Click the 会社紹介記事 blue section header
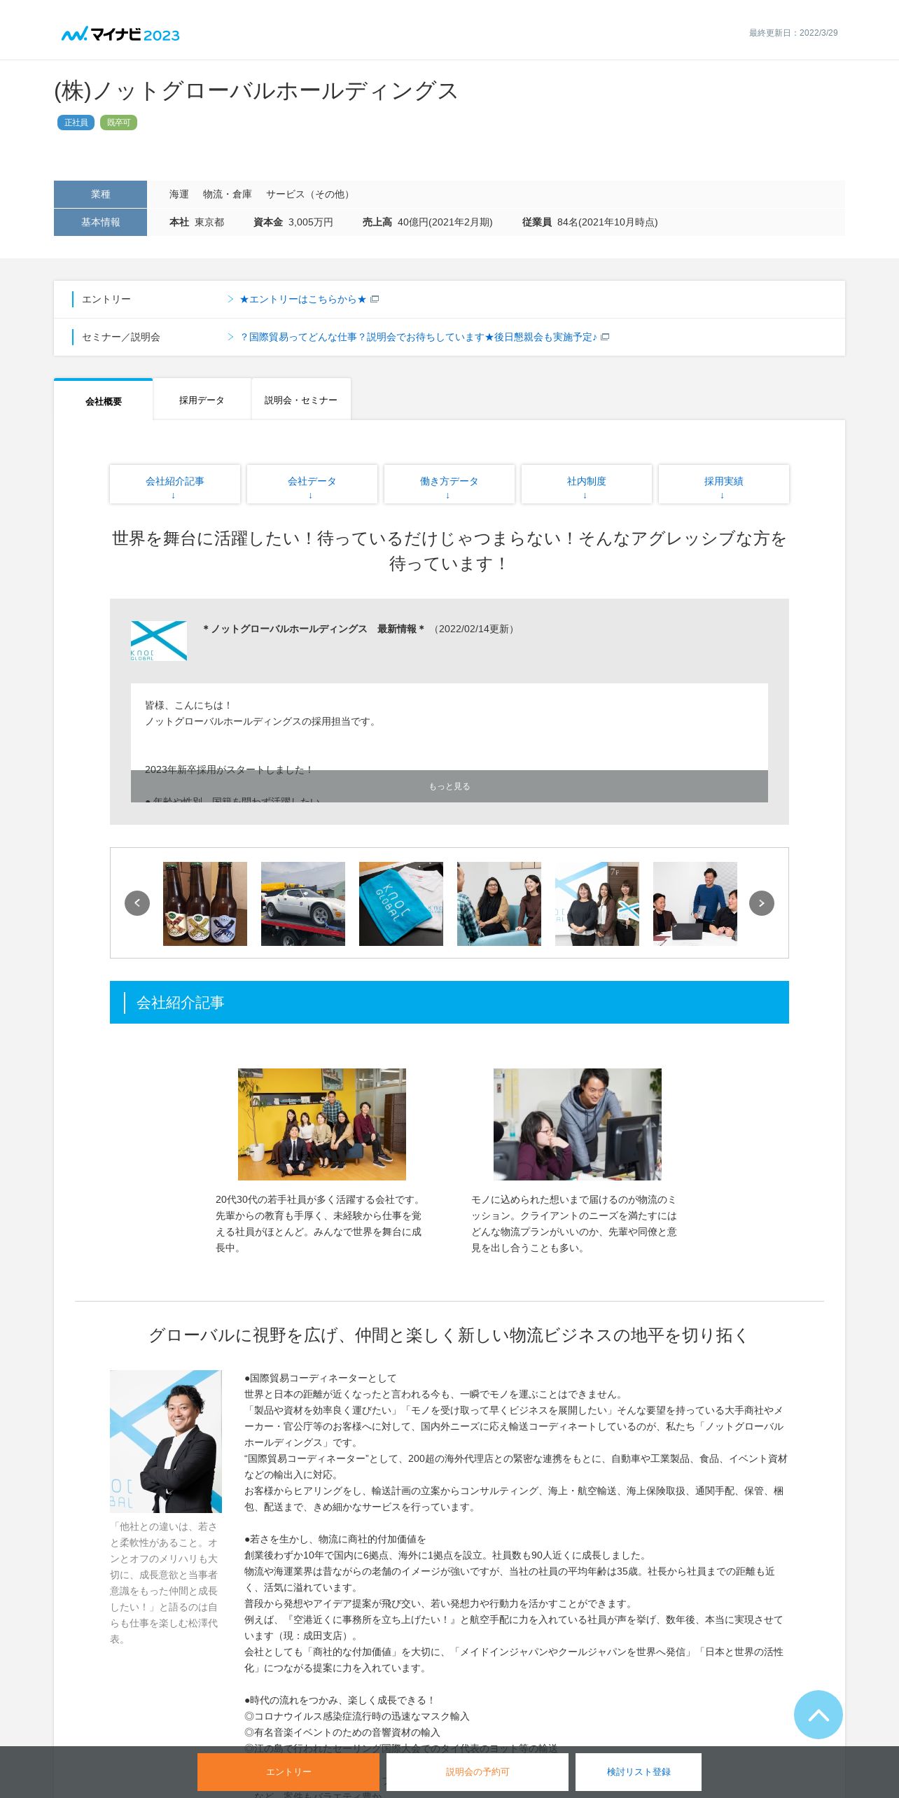Image resolution: width=899 pixels, height=1798 pixels. click(x=449, y=1003)
